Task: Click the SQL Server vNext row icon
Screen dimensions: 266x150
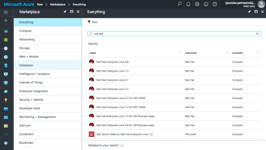Action: (x=91, y=134)
